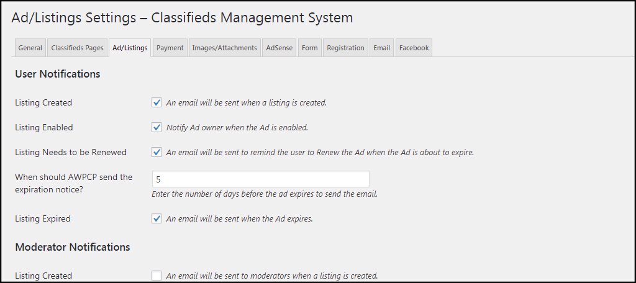Click 'An email will be sent when a listing is created.'
Image resolution: width=636 pixels, height=283 pixels.
click(247, 102)
